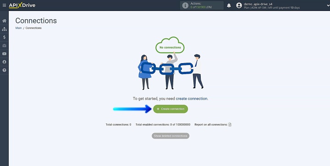Expand the account dropdown arrow
The width and height of the screenshot is (330, 166).
pos(328,5)
